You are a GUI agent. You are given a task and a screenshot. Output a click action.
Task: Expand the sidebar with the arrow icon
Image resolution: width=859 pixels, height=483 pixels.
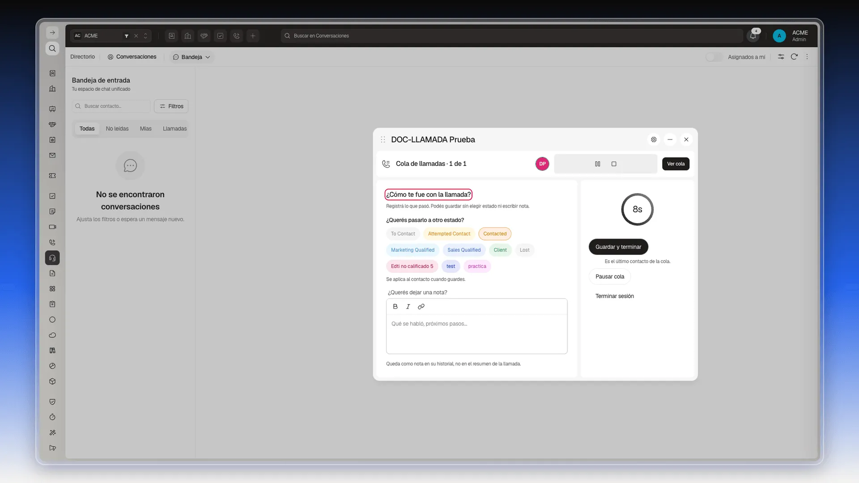(52, 32)
